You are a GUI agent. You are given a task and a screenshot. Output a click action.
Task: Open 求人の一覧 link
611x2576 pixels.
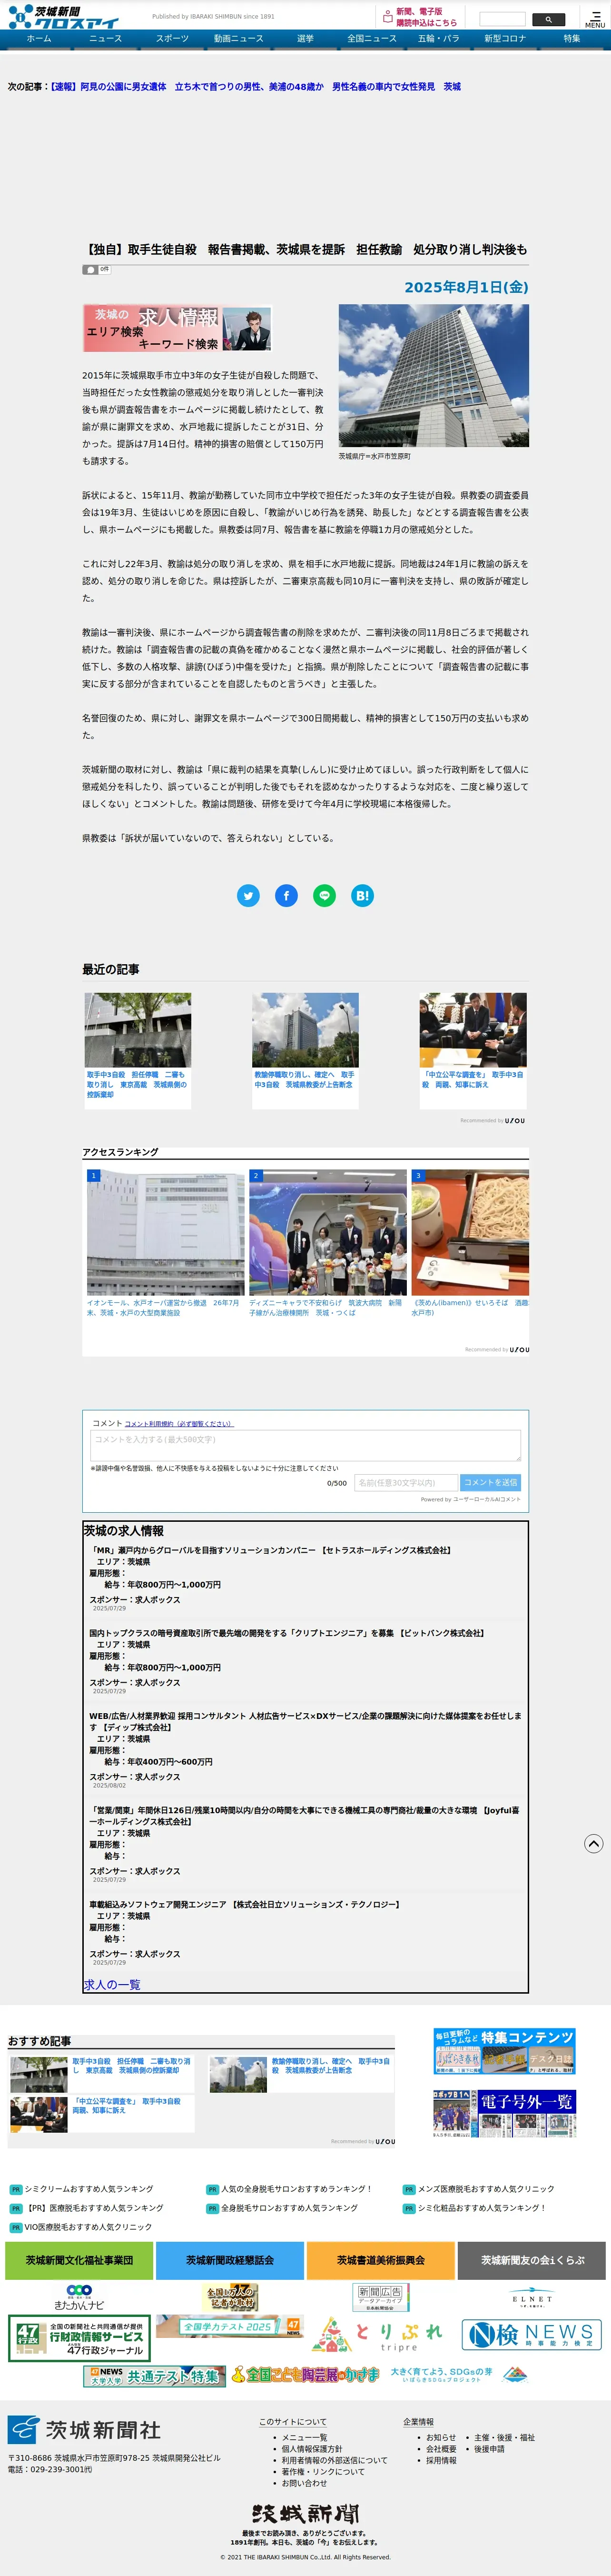pyautogui.click(x=112, y=1984)
